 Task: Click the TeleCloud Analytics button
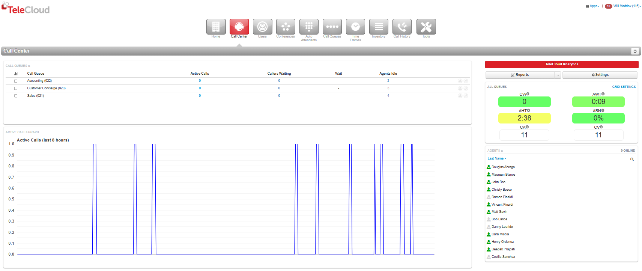pyautogui.click(x=562, y=64)
